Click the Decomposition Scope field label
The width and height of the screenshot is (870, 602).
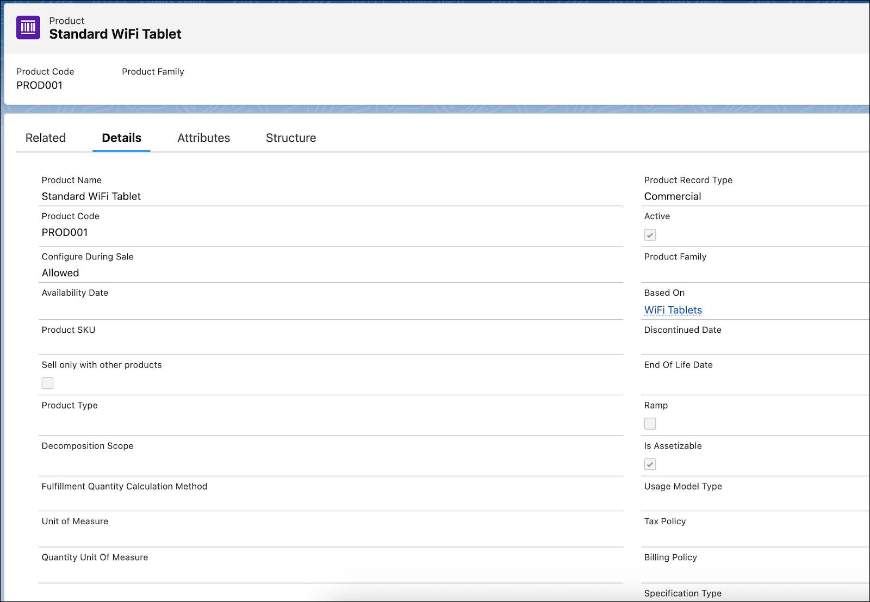(88, 446)
